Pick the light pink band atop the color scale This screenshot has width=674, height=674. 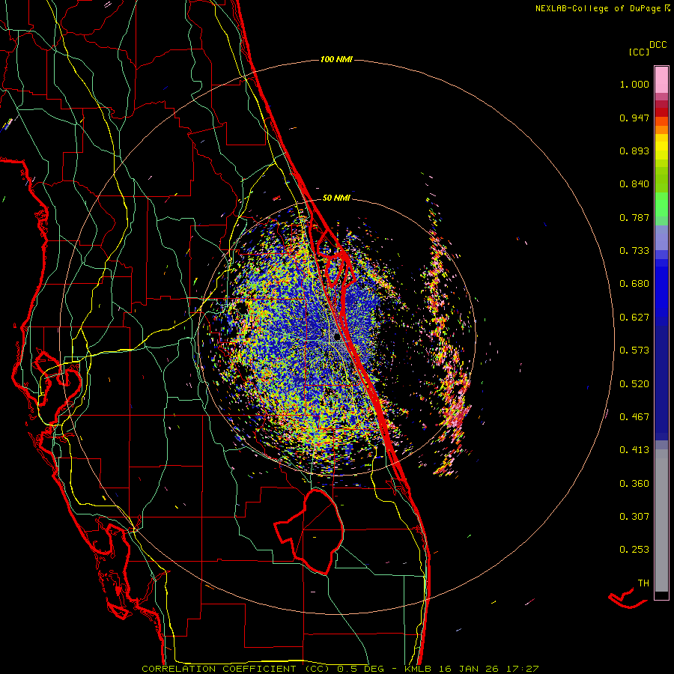661,79
